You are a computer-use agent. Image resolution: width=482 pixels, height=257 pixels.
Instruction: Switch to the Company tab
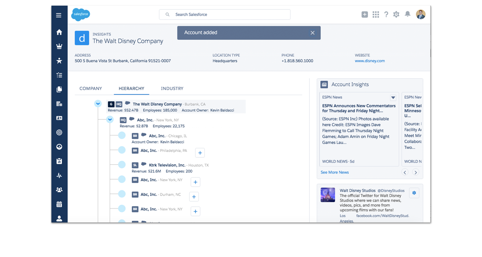(x=91, y=88)
